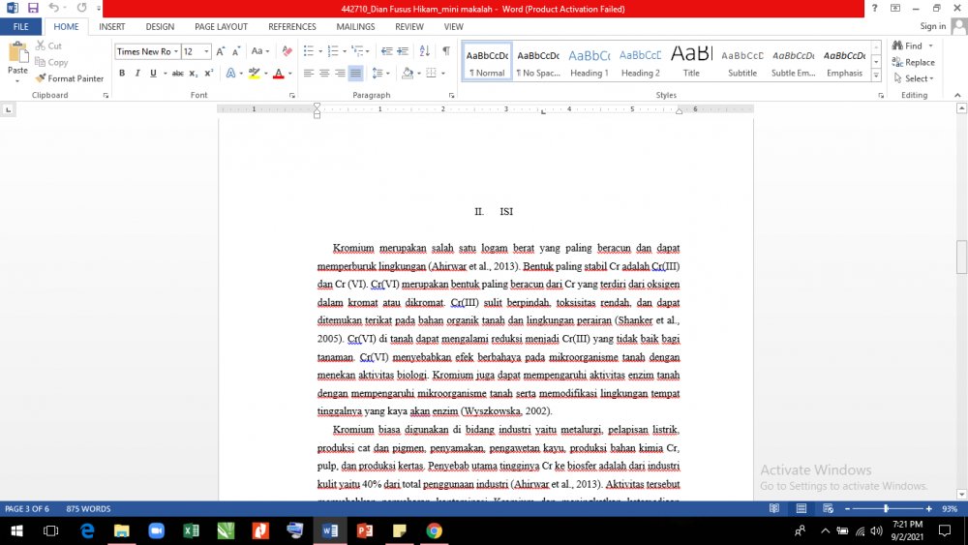968x545 pixels.
Task: Apply red font color
Action: click(x=279, y=73)
